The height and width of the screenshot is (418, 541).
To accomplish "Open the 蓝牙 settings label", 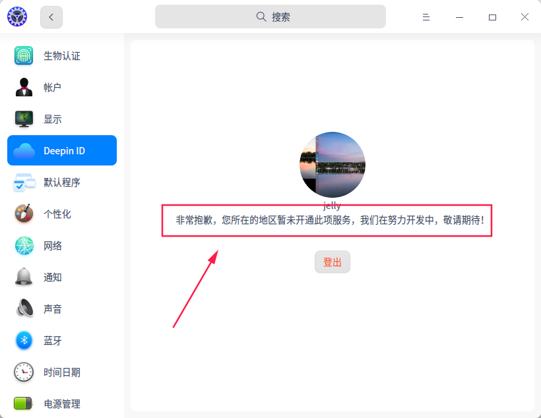I will [x=52, y=340].
